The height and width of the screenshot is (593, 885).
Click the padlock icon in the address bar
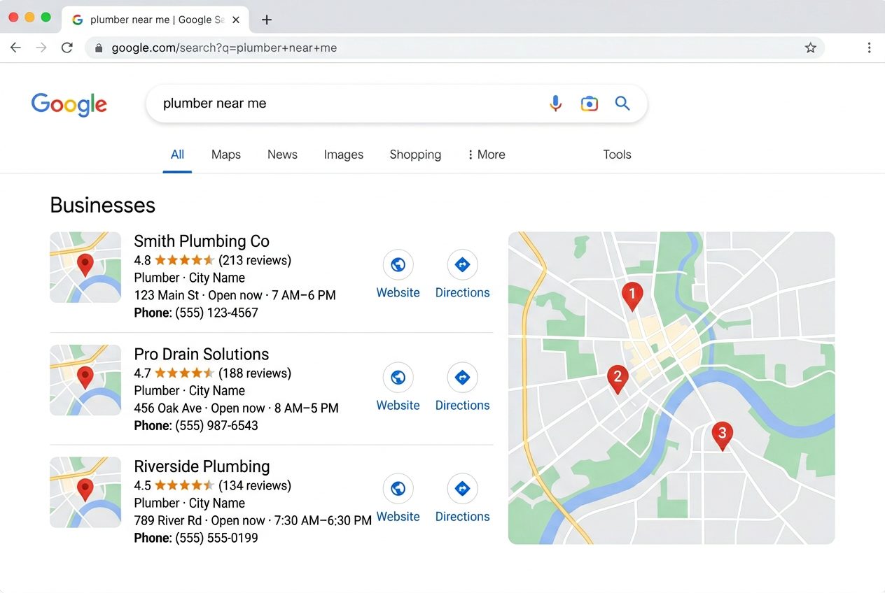[x=99, y=48]
